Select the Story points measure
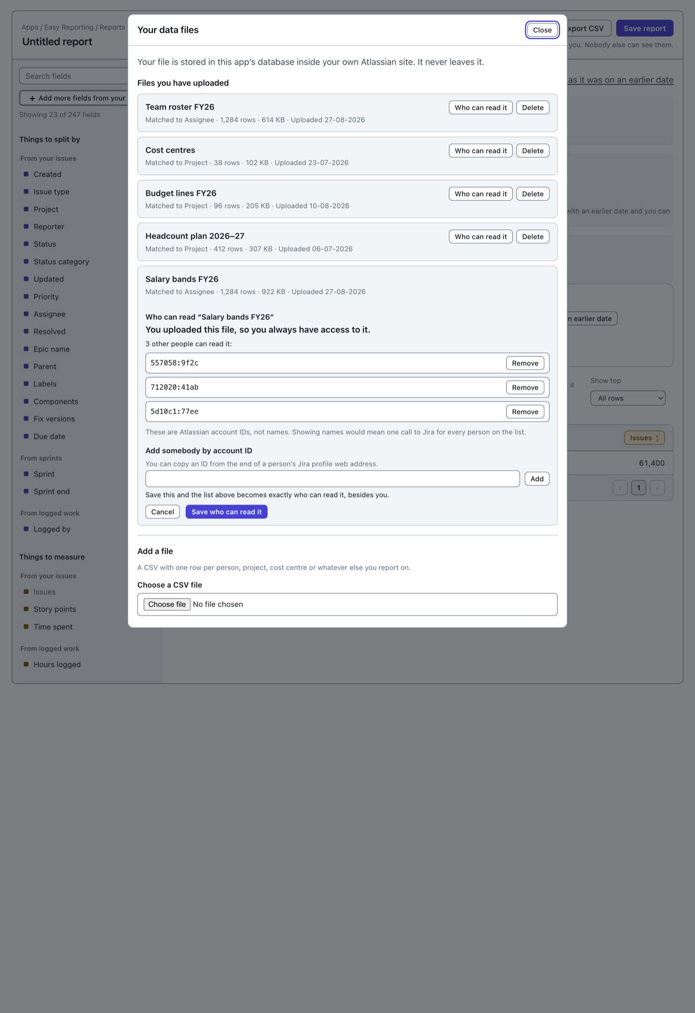 tap(55, 609)
